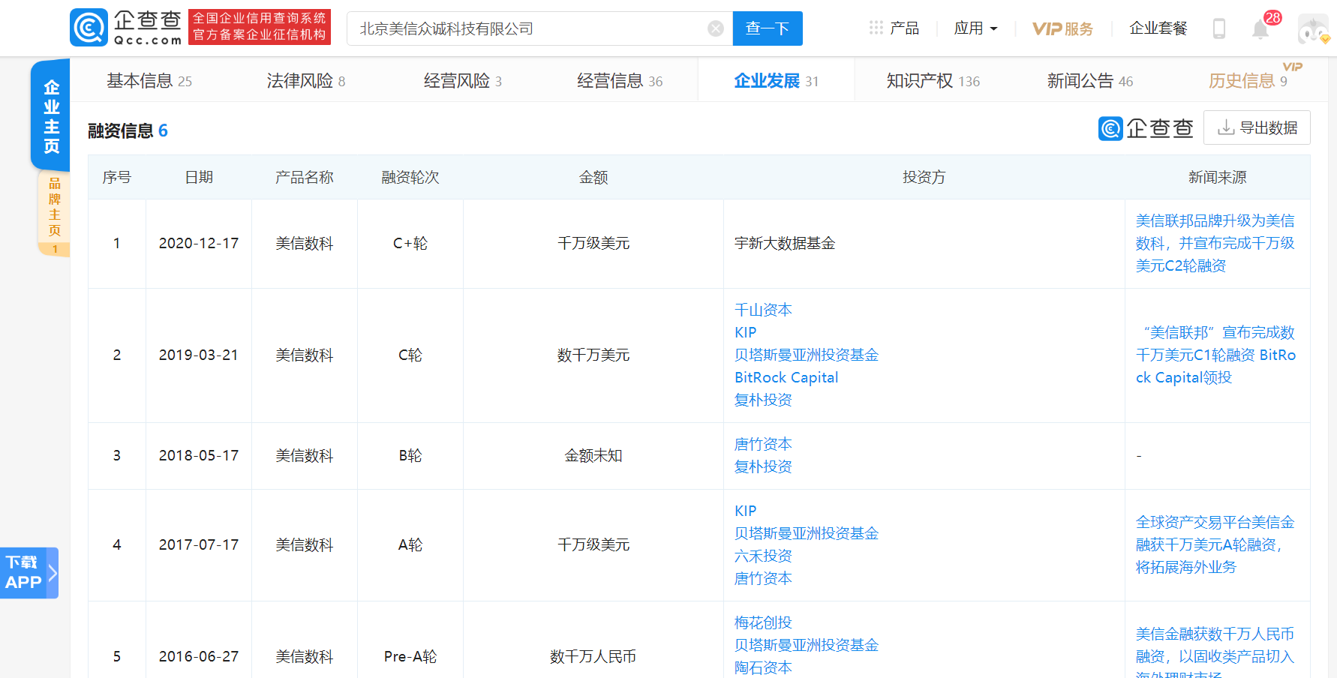The image size is (1337, 678).
Task: Open 复朴投资 link in C轮 row
Action: pyautogui.click(x=763, y=400)
